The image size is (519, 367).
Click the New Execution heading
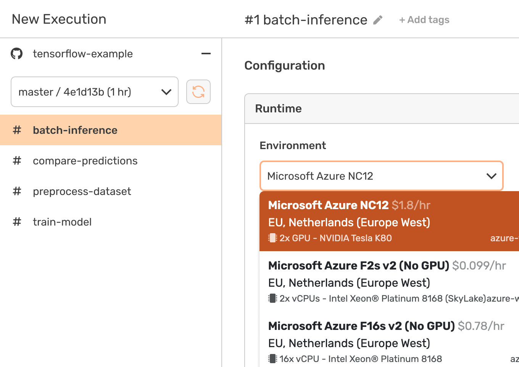(x=59, y=19)
